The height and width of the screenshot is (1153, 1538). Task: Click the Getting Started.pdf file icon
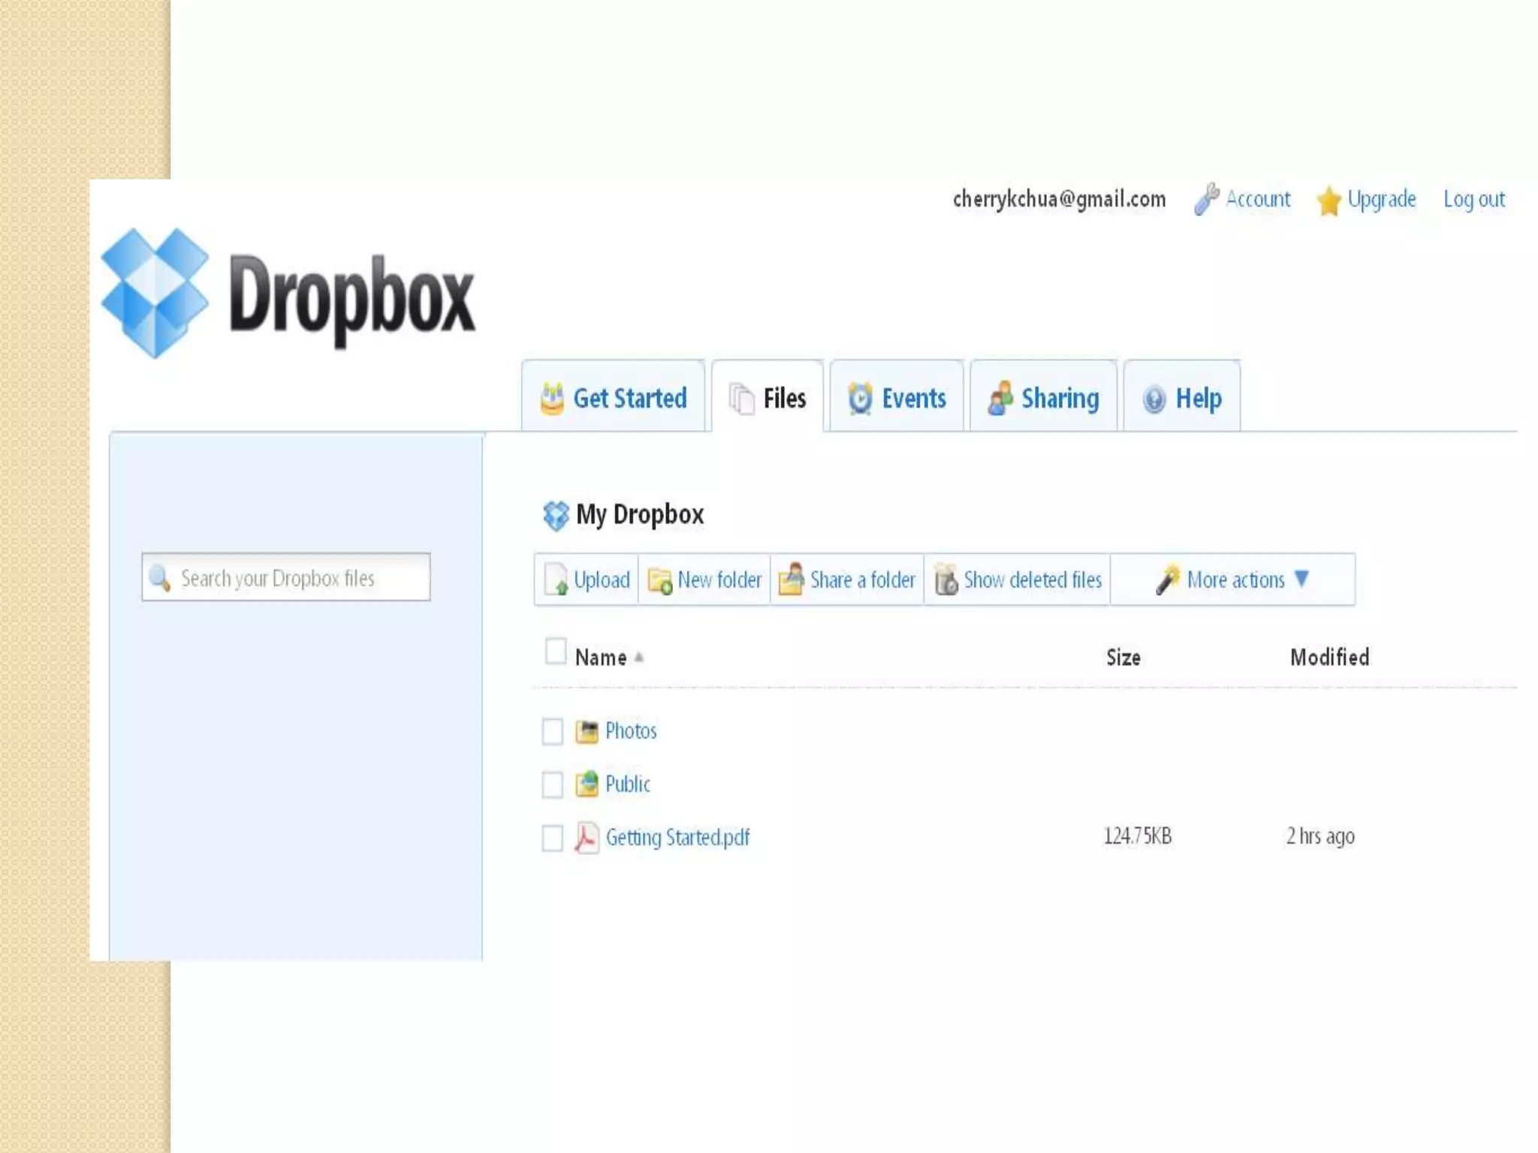tap(586, 838)
